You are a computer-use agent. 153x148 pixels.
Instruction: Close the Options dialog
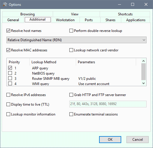click(x=146, y=4)
